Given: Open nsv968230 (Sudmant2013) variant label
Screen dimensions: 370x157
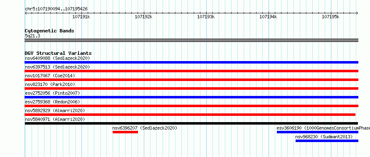Looking at the screenshot, I should (x=324, y=137).
